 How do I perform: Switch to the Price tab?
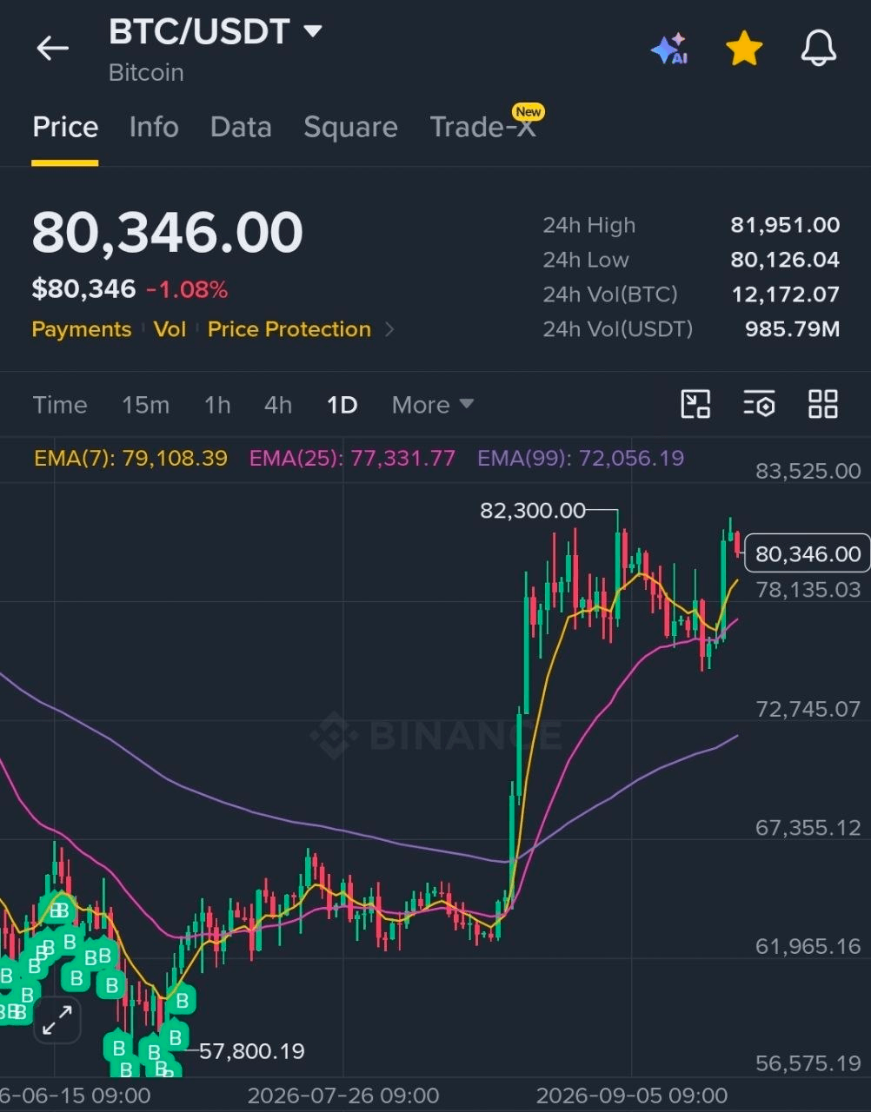65,127
